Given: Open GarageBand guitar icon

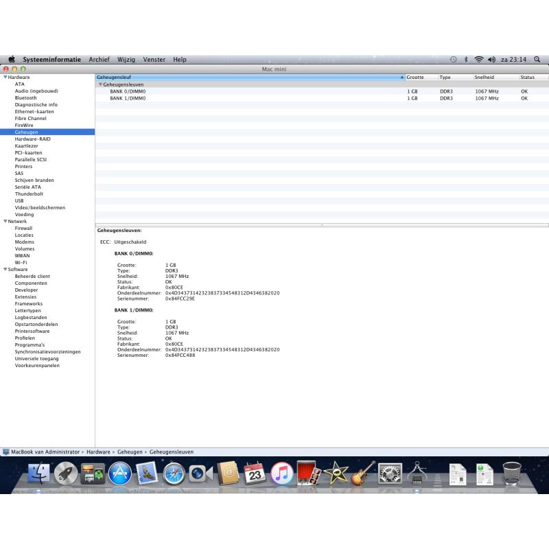Looking at the screenshot, I should (x=362, y=474).
